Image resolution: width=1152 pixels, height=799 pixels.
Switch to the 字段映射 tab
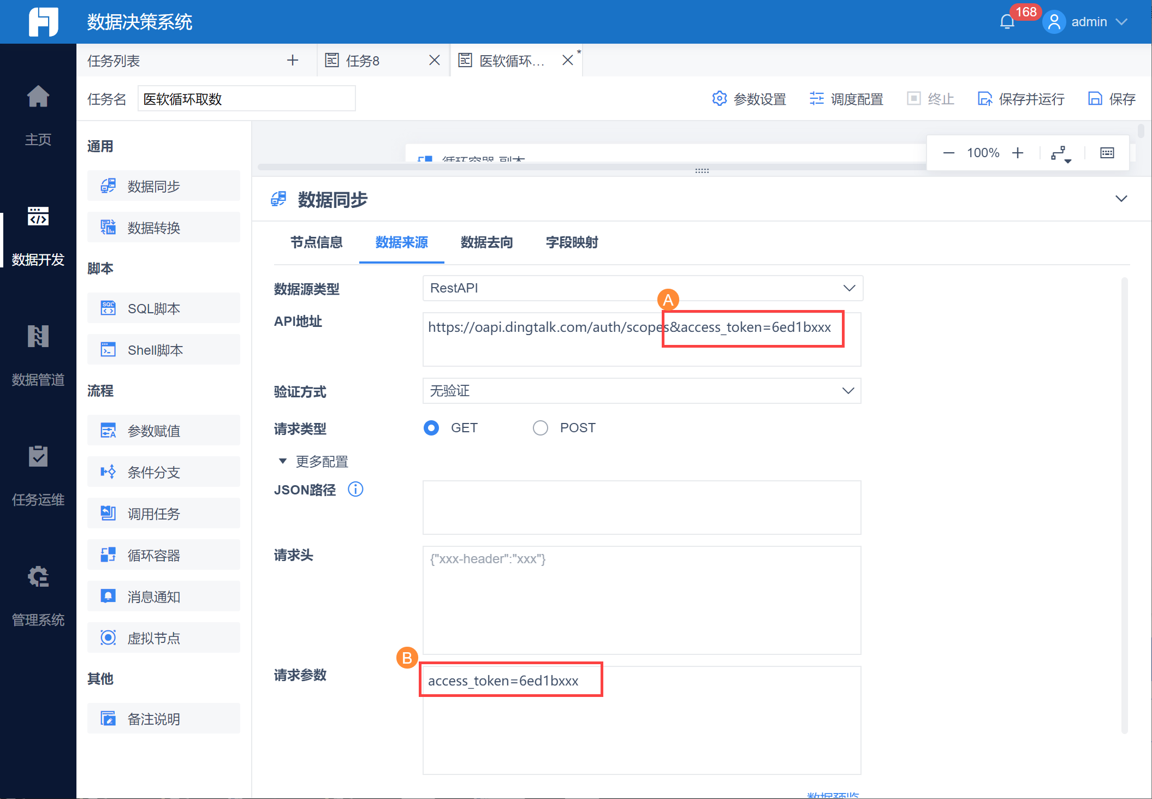[572, 242]
